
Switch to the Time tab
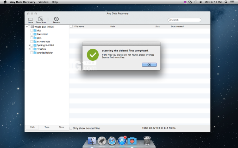click(x=61, y=127)
